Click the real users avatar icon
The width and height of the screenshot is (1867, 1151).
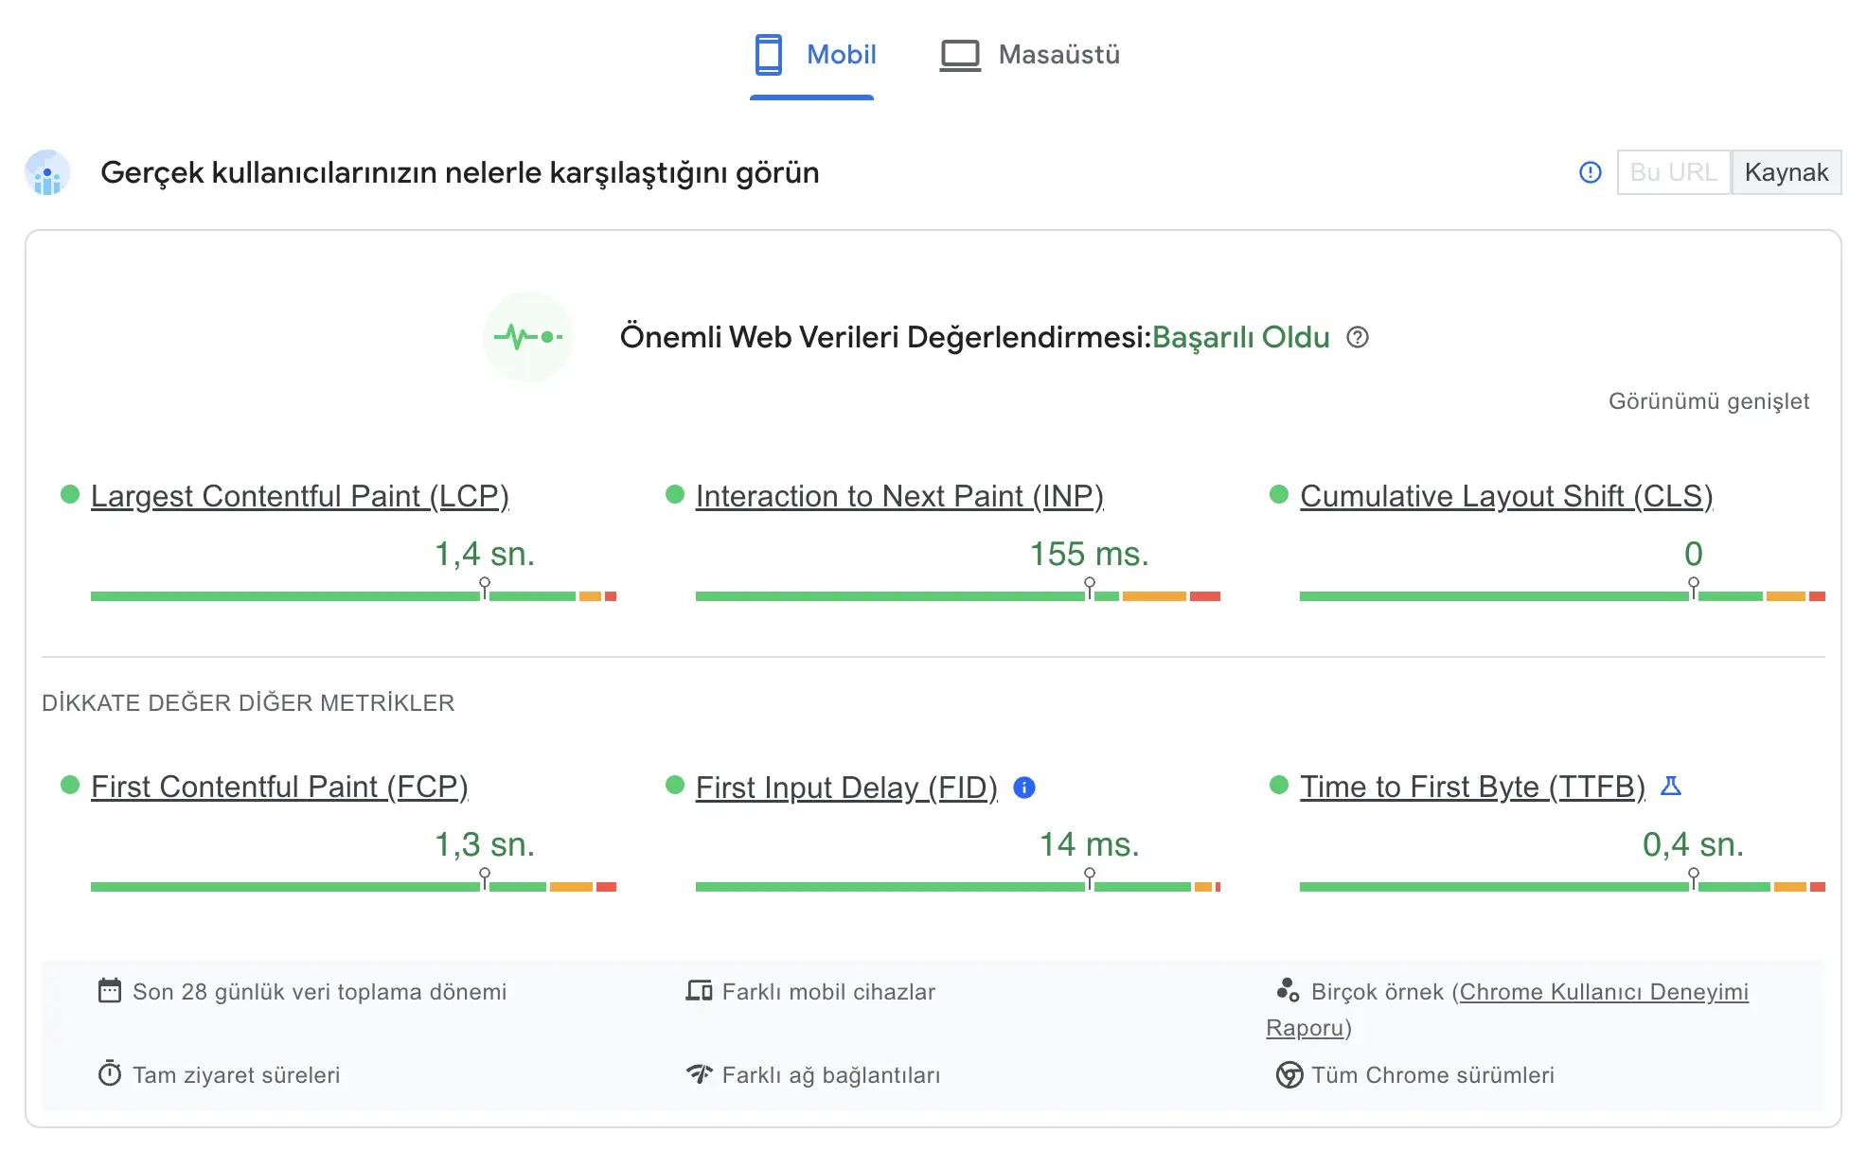pos(47,172)
